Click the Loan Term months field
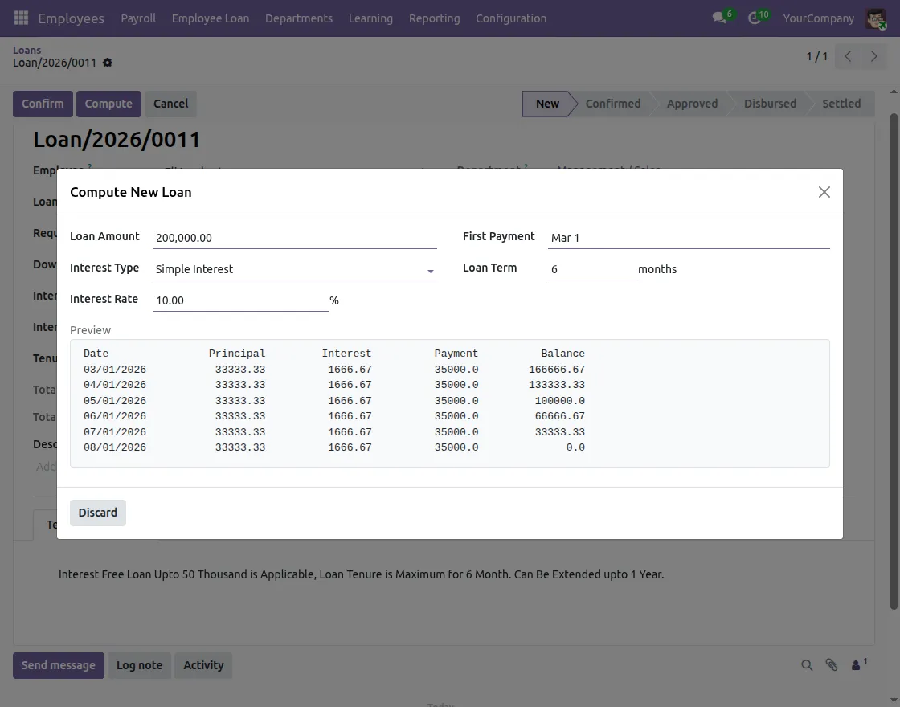Image resolution: width=900 pixels, height=707 pixels. (x=591, y=269)
